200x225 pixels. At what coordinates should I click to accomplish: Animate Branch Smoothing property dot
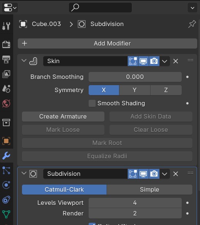187,77
